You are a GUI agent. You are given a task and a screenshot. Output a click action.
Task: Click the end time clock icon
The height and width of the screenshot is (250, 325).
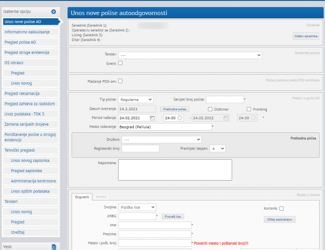tap(254, 118)
